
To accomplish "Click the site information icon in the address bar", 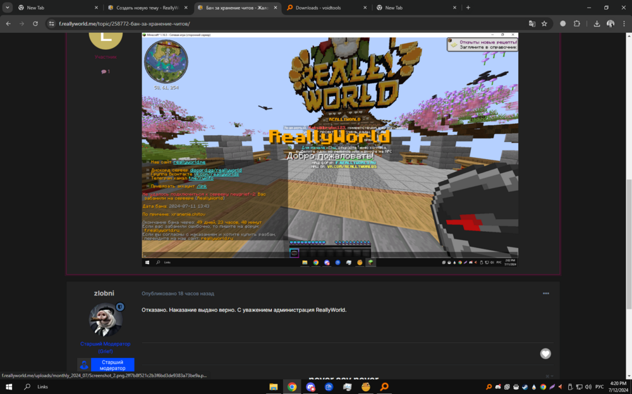I will [x=52, y=24].
